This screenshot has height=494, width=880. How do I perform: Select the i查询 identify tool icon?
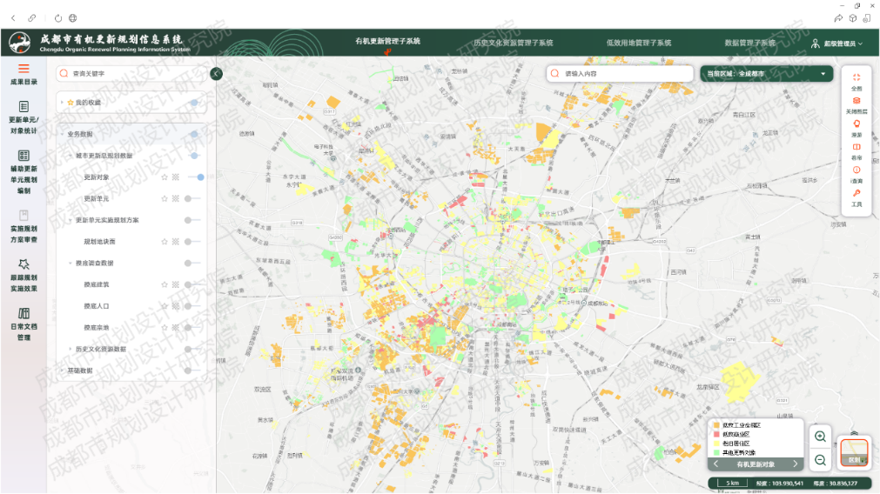pyautogui.click(x=856, y=170)
